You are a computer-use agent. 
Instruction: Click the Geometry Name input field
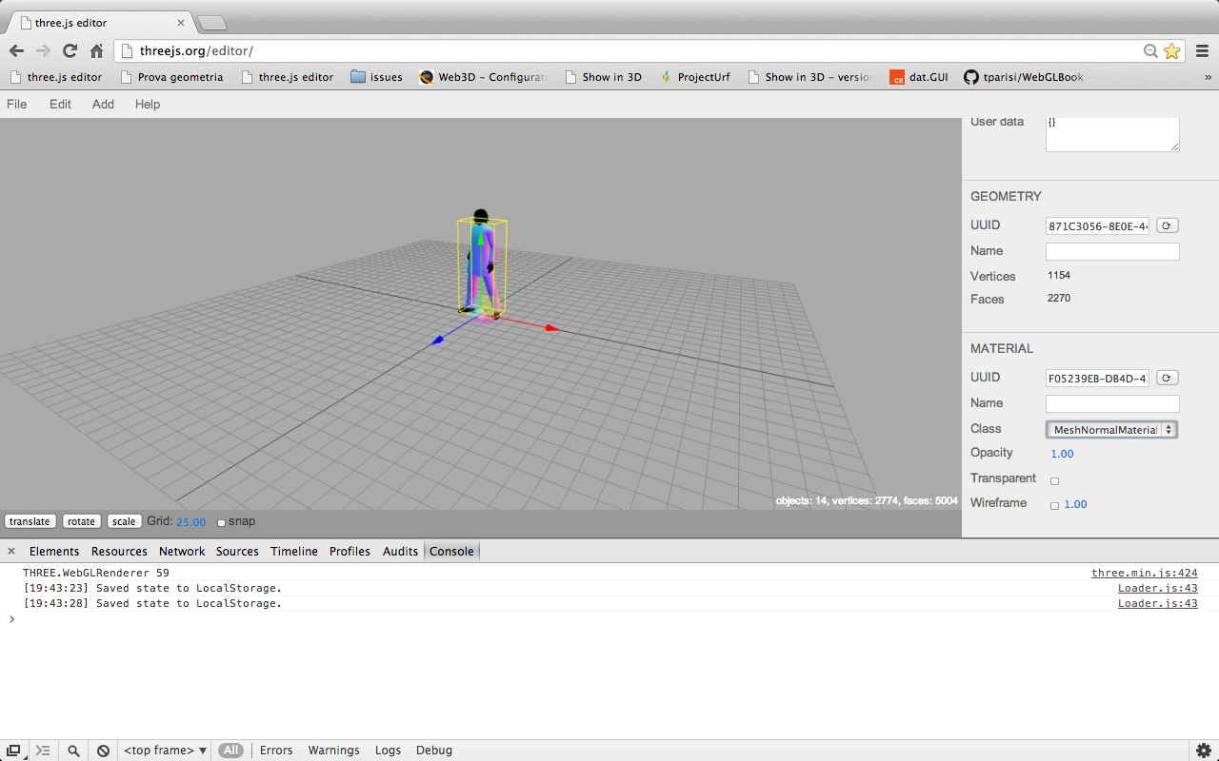[1112, 252]
